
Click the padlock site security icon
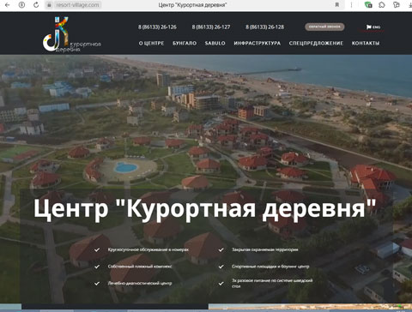[49, 5]
